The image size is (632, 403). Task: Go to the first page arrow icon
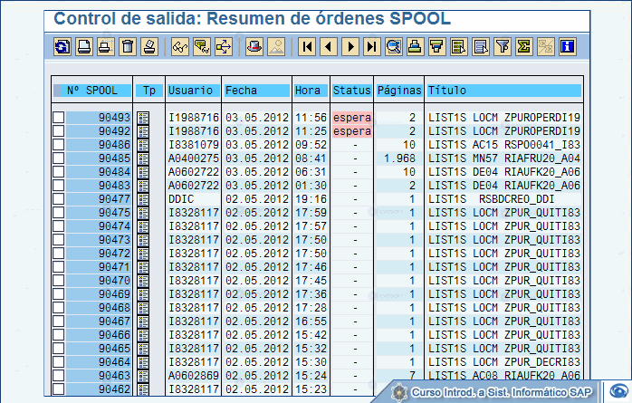click(307, 47)
